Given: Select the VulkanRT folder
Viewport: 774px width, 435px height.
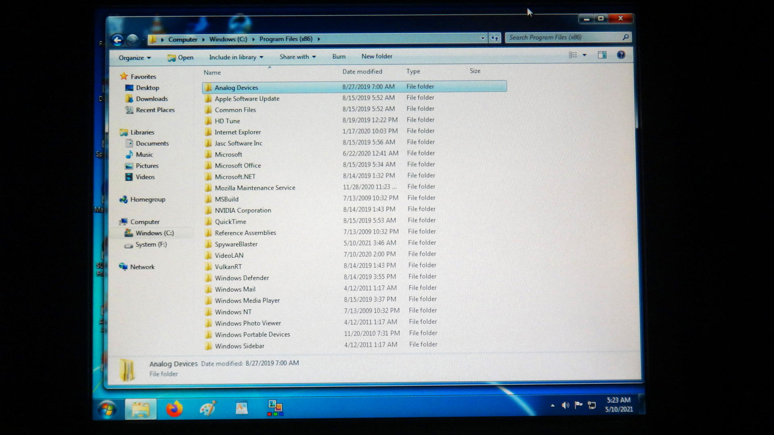Looking at the screenshot, I should (x=228, y=267).
